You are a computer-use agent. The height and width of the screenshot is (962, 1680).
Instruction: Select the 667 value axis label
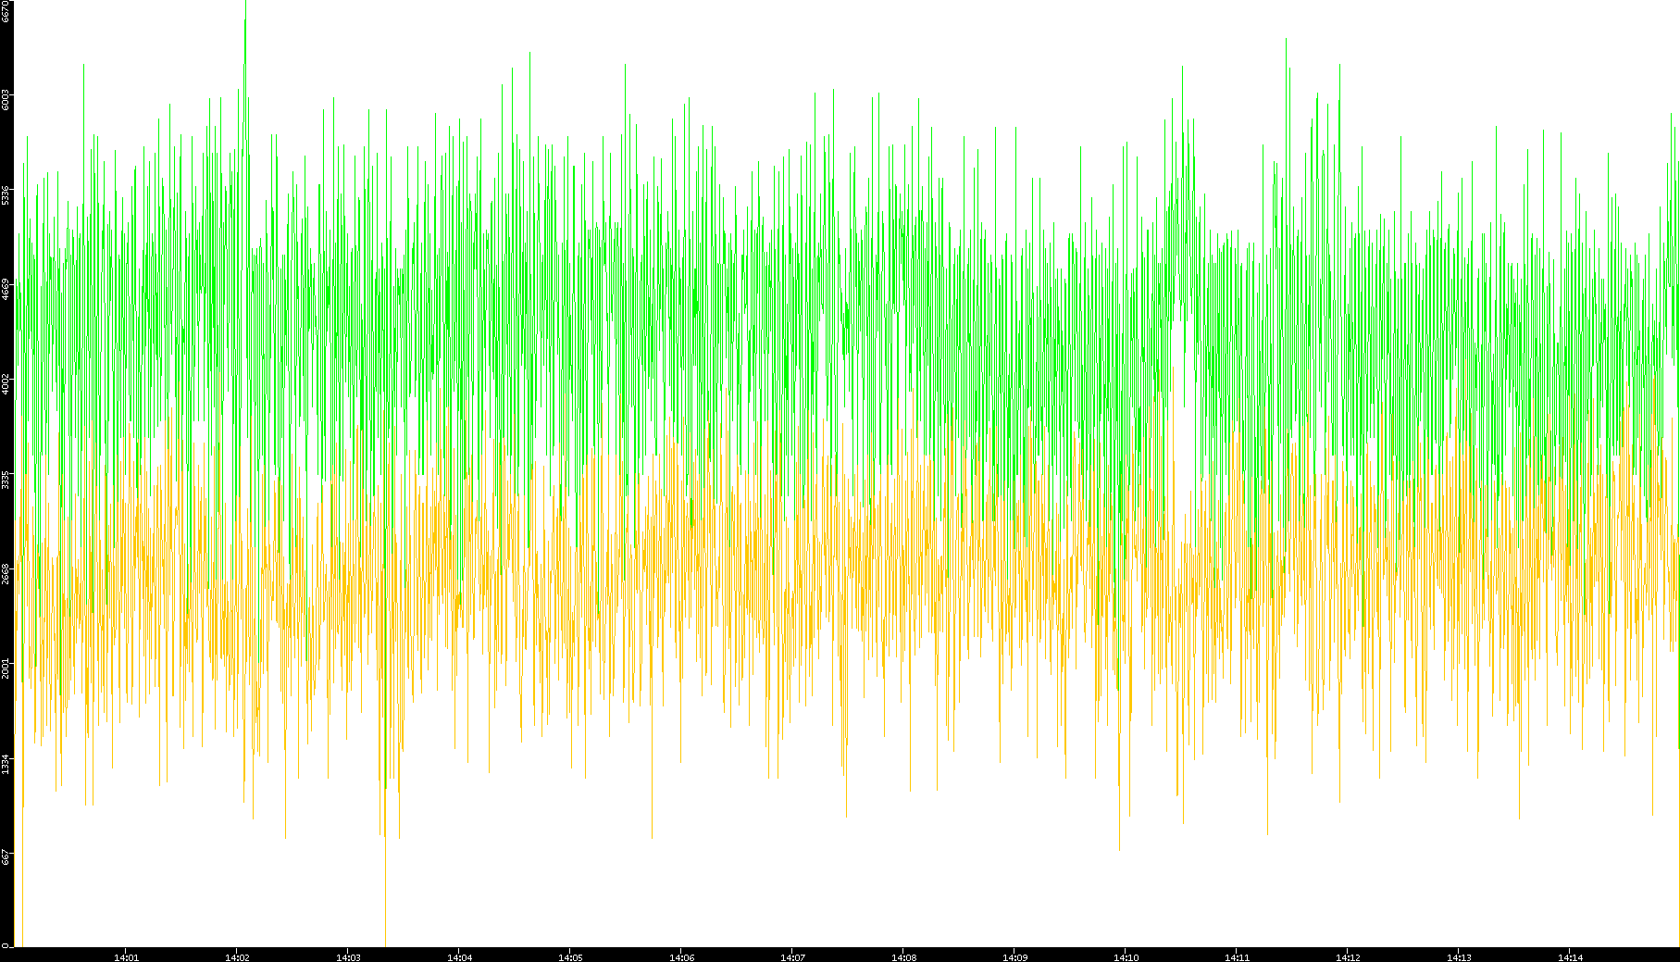click(x=6, y=857)
